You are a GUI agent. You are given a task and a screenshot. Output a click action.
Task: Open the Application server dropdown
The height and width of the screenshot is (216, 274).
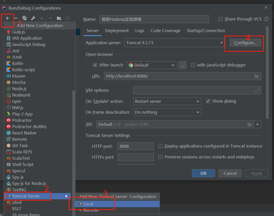pyautogui.click(x=175, y=43)
